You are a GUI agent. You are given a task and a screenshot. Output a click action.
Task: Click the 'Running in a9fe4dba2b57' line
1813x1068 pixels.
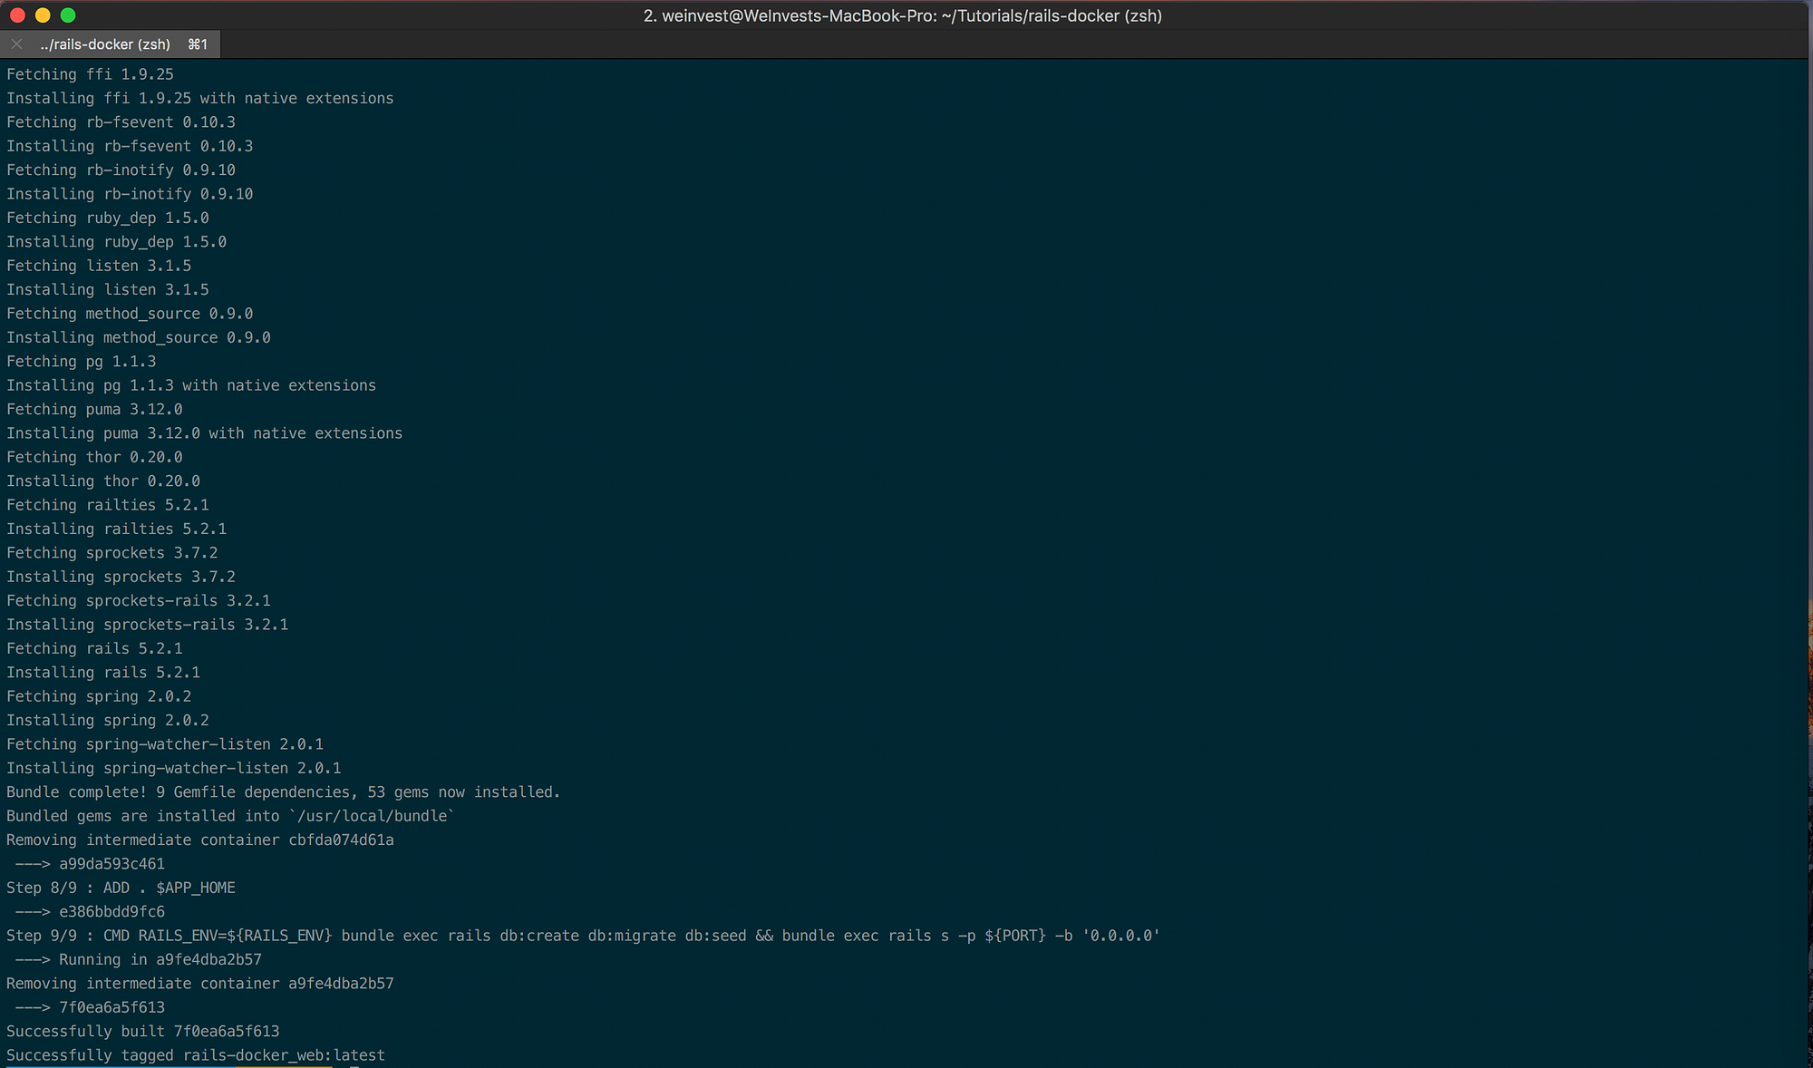[160, 959]
